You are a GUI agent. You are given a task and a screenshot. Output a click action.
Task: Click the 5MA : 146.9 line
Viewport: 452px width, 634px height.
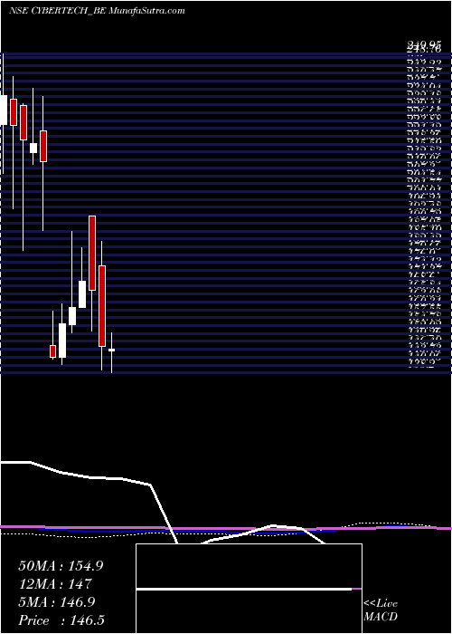pos(57,602)
